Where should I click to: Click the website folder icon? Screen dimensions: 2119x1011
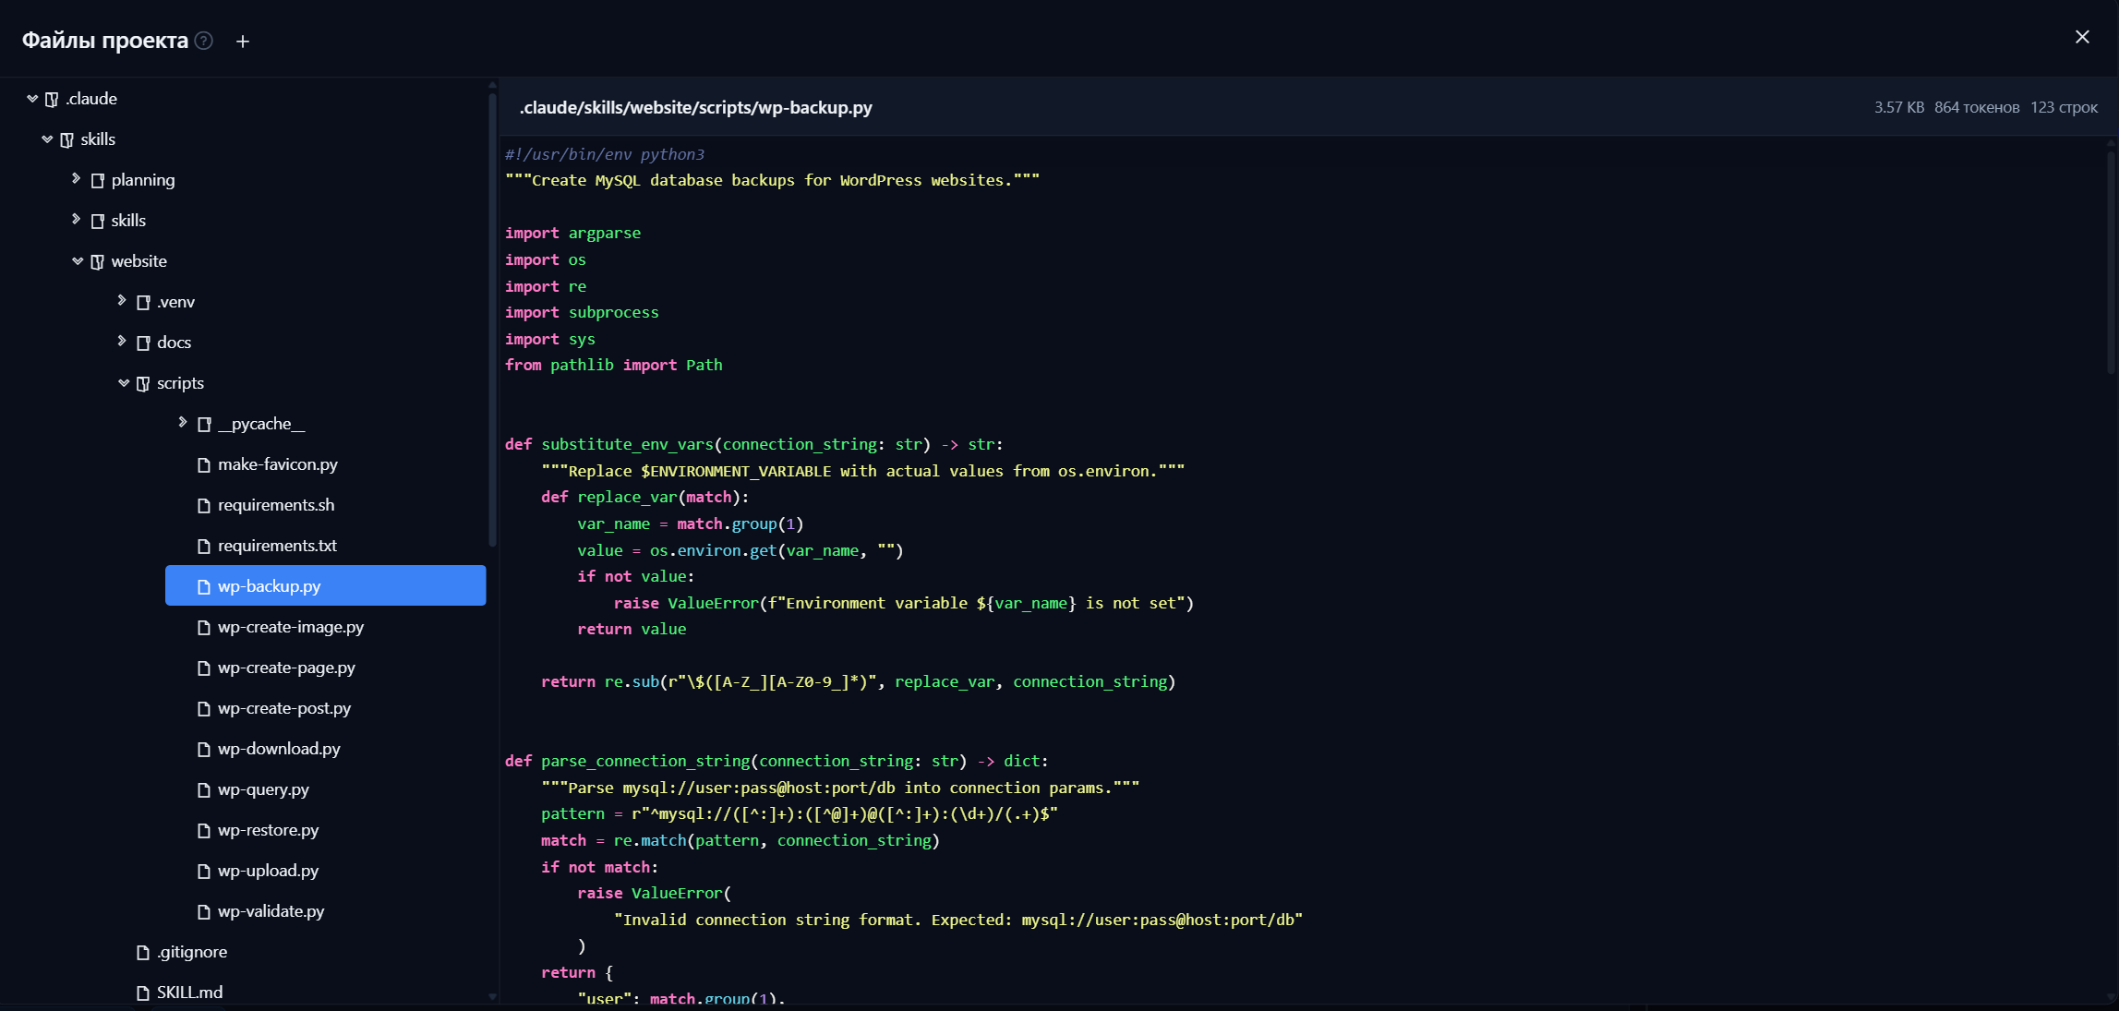[97, 261]
